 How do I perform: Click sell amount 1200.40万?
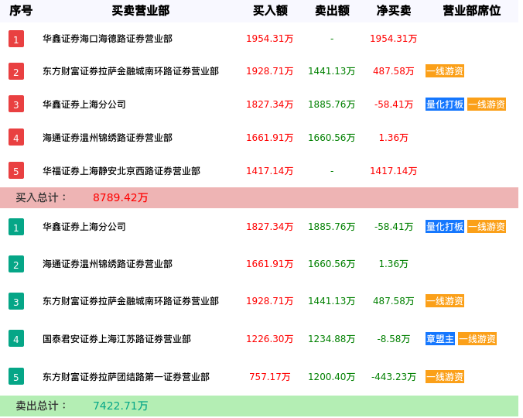point(332,377)
